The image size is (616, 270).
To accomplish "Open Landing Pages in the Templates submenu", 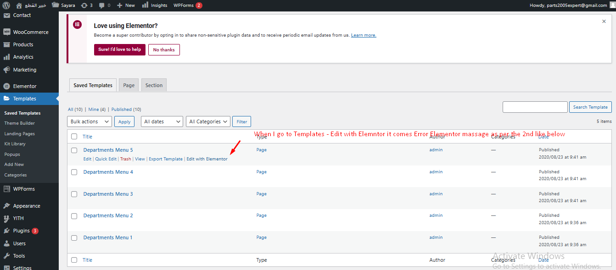I will 20,134.
